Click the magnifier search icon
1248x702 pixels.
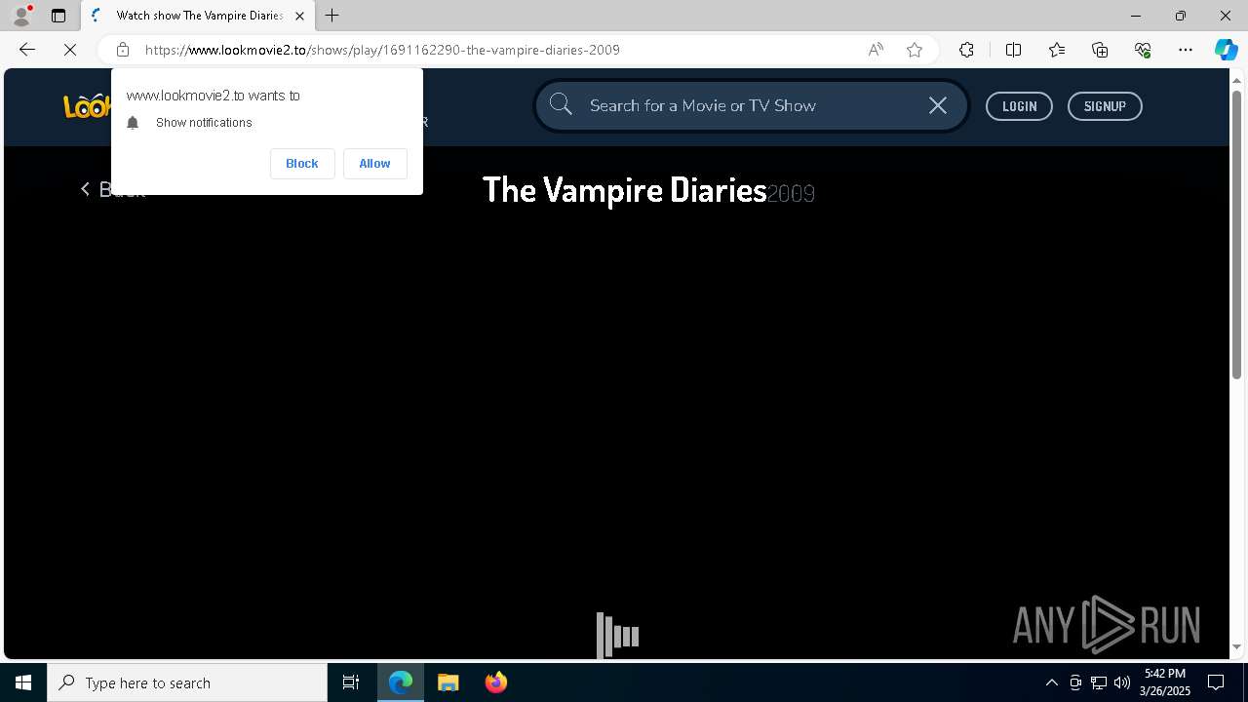(561, 104)
